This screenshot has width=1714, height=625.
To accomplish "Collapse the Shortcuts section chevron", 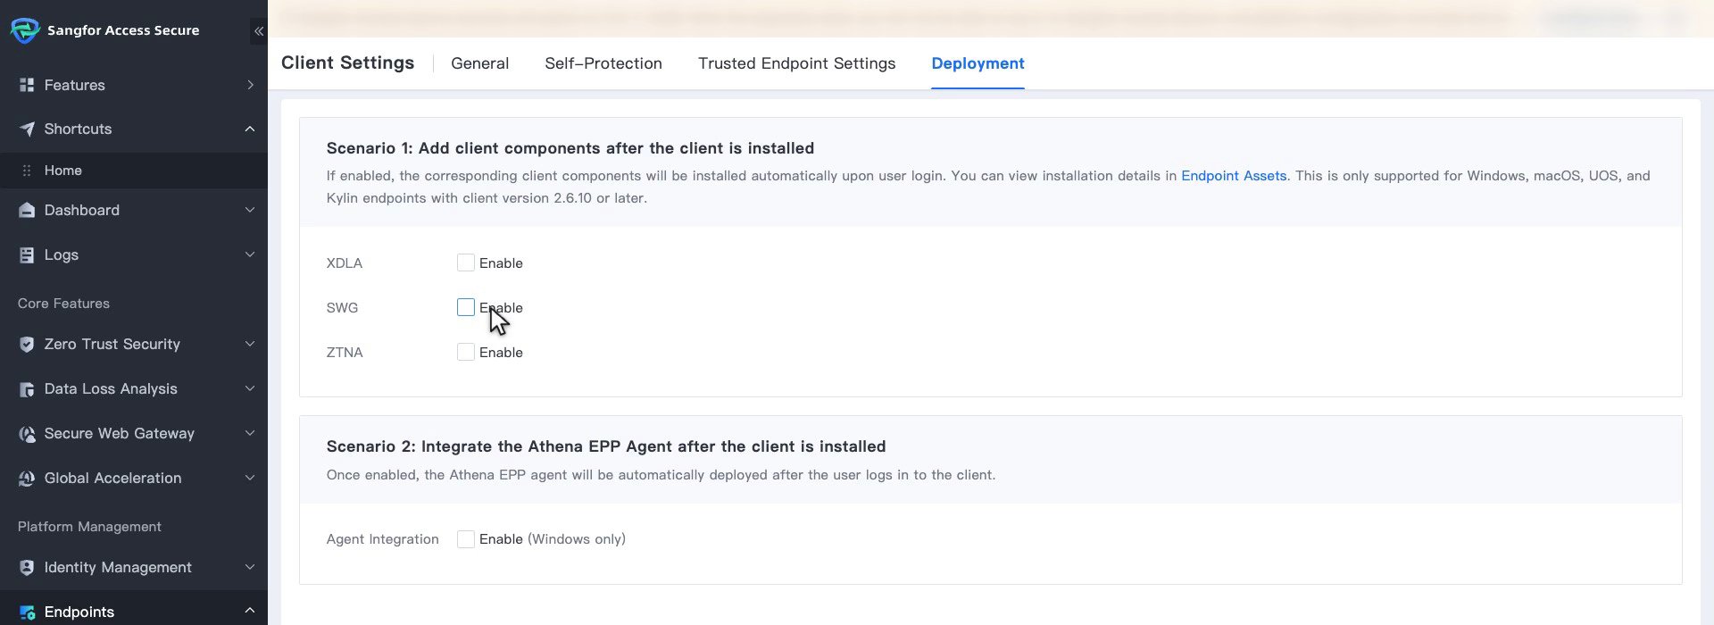I will click(x=250, y=129).
